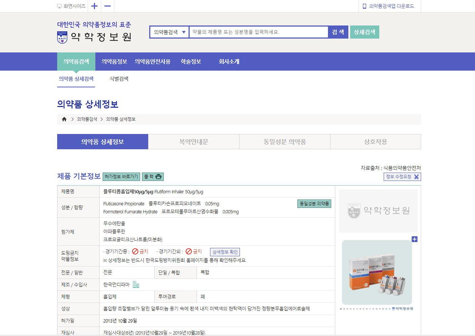This screenshot has height=336, width=475.
Task: Open 허가정보 바로가기
Action: pos(121,176)
